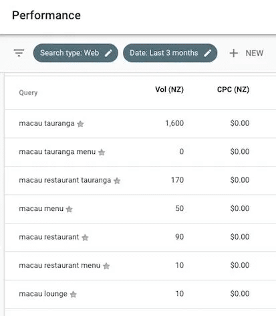
Task: Star the macau restaurant tauranga query
Action: (x=117, y=181)
